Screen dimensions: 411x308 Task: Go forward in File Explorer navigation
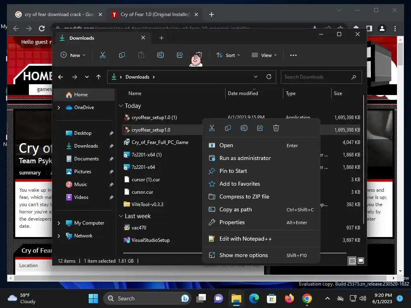click(74, 77)
